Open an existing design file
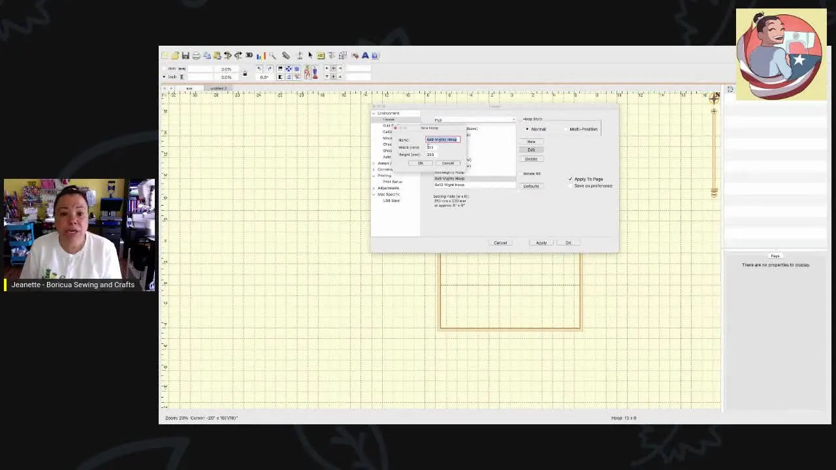 coord(176,55)
